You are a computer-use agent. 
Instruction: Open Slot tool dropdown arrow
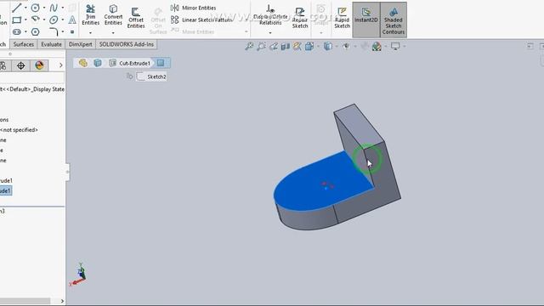pos(25,32)
